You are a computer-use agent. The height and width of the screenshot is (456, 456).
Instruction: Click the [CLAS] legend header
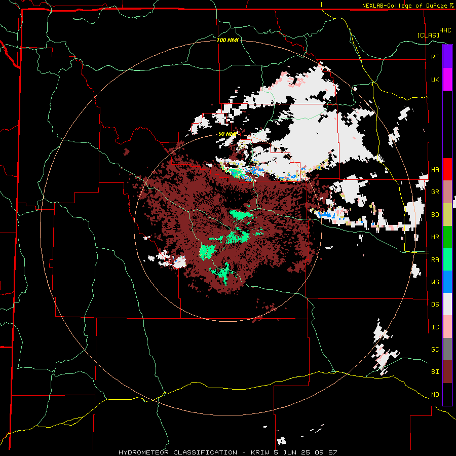tap(428, 35)
